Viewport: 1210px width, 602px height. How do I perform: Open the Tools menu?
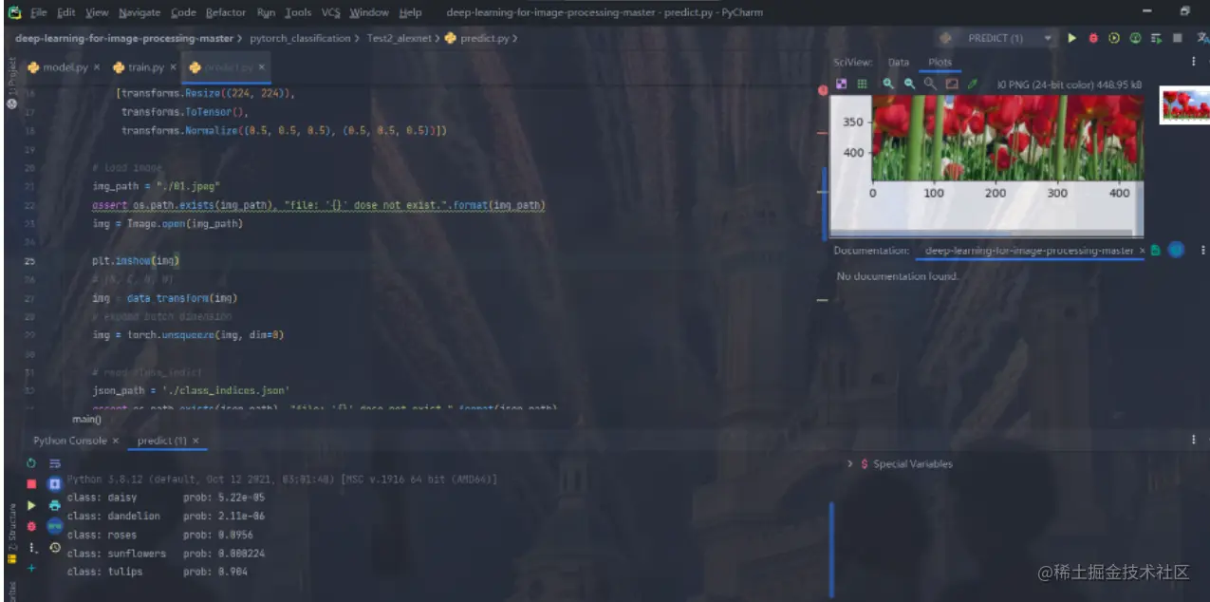tap(298, 12)
